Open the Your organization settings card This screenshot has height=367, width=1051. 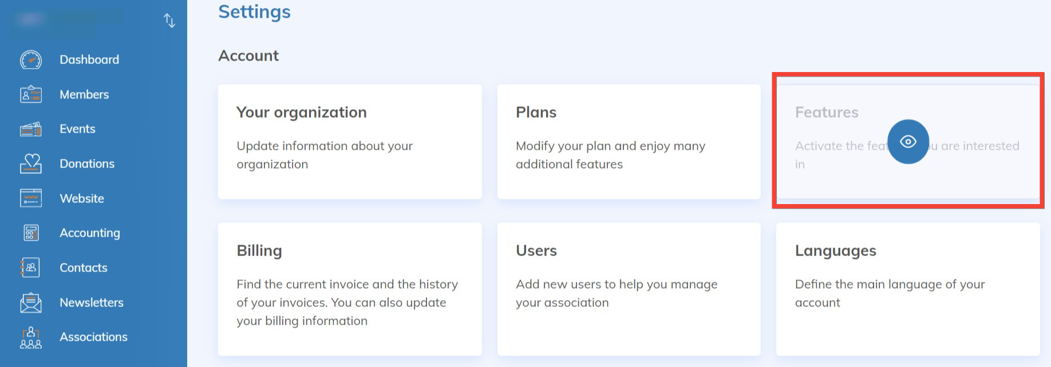pyautogui.click(x=350, y=142)
